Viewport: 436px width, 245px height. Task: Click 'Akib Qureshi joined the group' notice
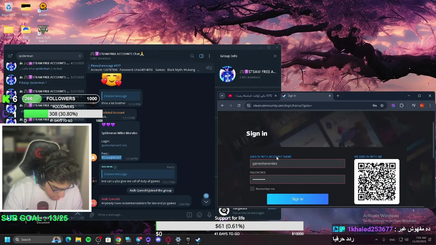click(x=151, y=190)
